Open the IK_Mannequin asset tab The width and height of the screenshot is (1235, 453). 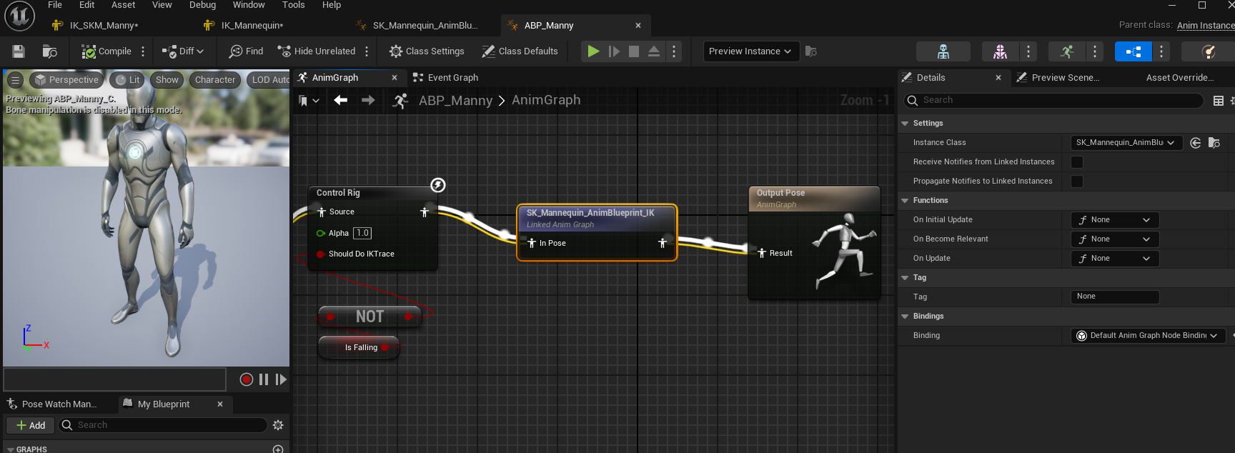(252, 26)
